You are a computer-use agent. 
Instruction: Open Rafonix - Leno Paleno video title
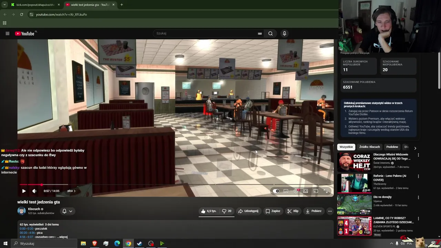(390, 178)
